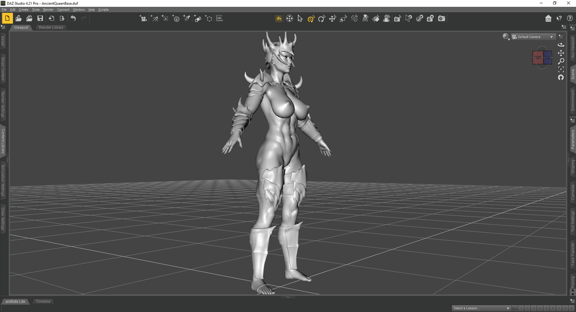576x312 pixels.
Task: Select the Node Selection arrow tool
Action: (x=300, y=18)
